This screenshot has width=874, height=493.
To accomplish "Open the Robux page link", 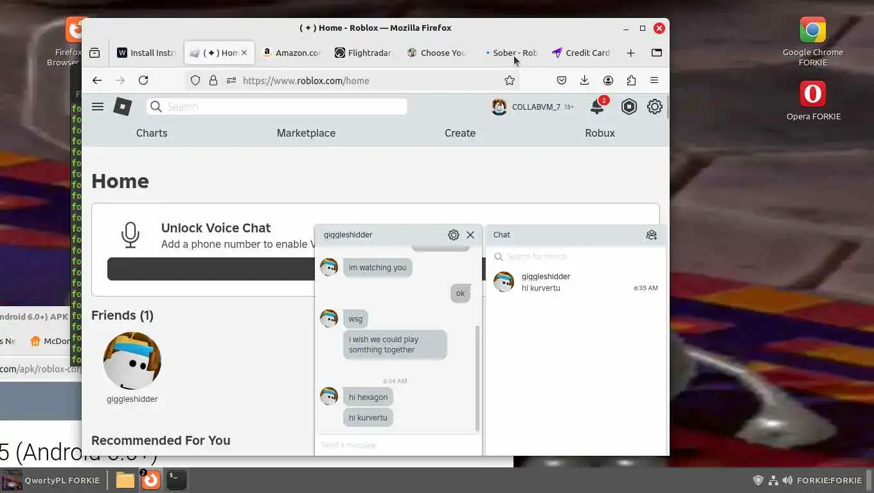I will (600, 133).
